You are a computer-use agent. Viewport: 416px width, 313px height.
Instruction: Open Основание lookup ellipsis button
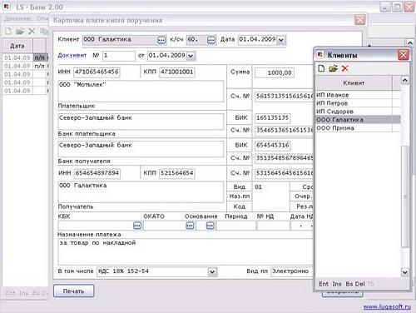pos(210,226)
